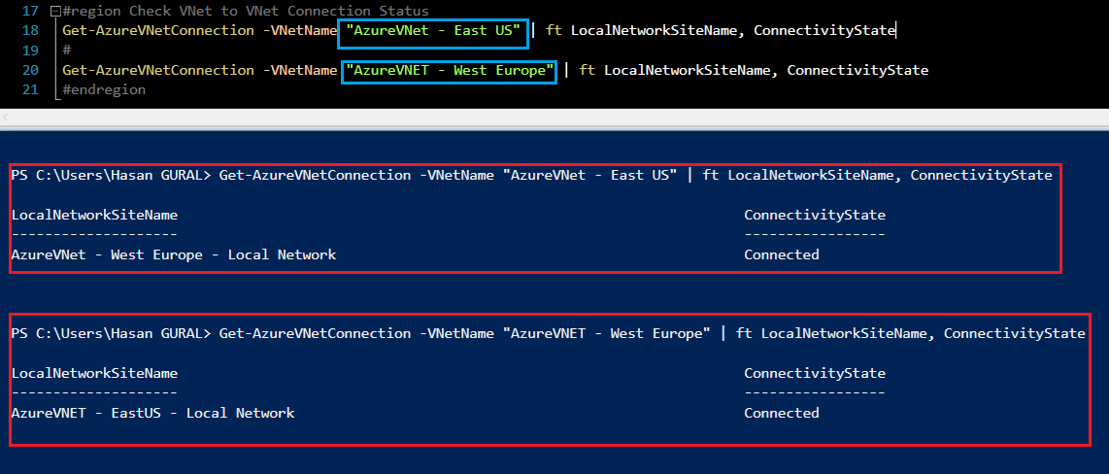Click Get-AzureVNetConnection cmdlet on script line 20
Image resolution: width=1109 pixels, height=474 pixels.
coord(158,70)
